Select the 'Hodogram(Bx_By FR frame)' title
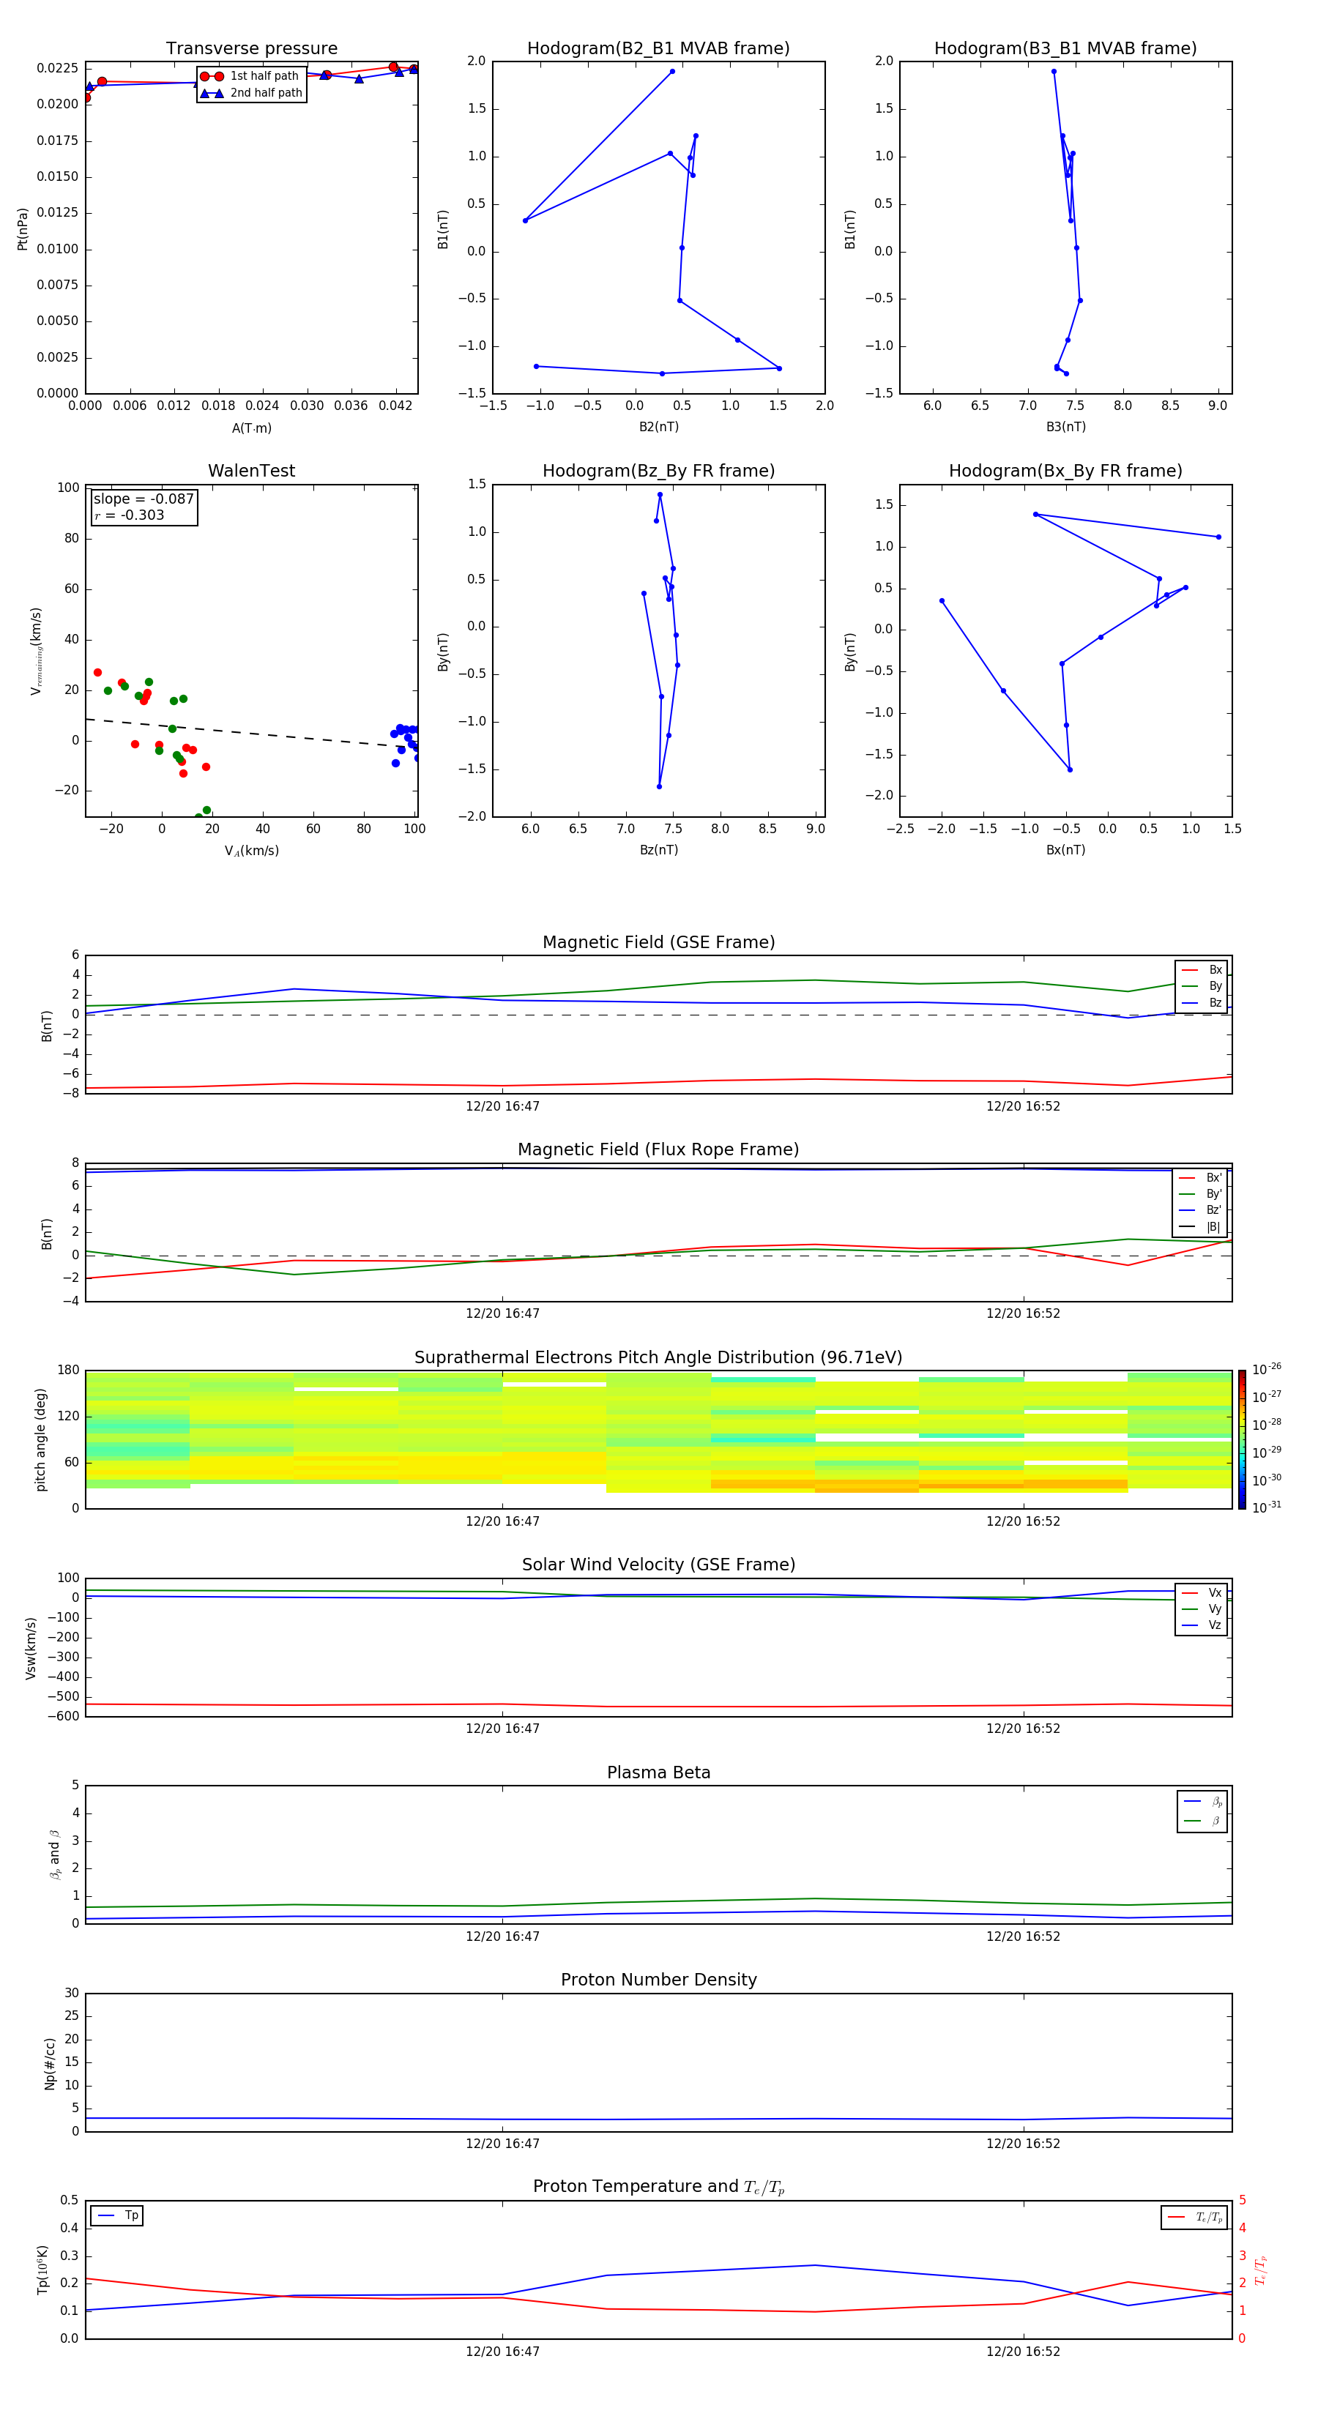This screenshot has height=2416, width=1318. point(1065,471)
